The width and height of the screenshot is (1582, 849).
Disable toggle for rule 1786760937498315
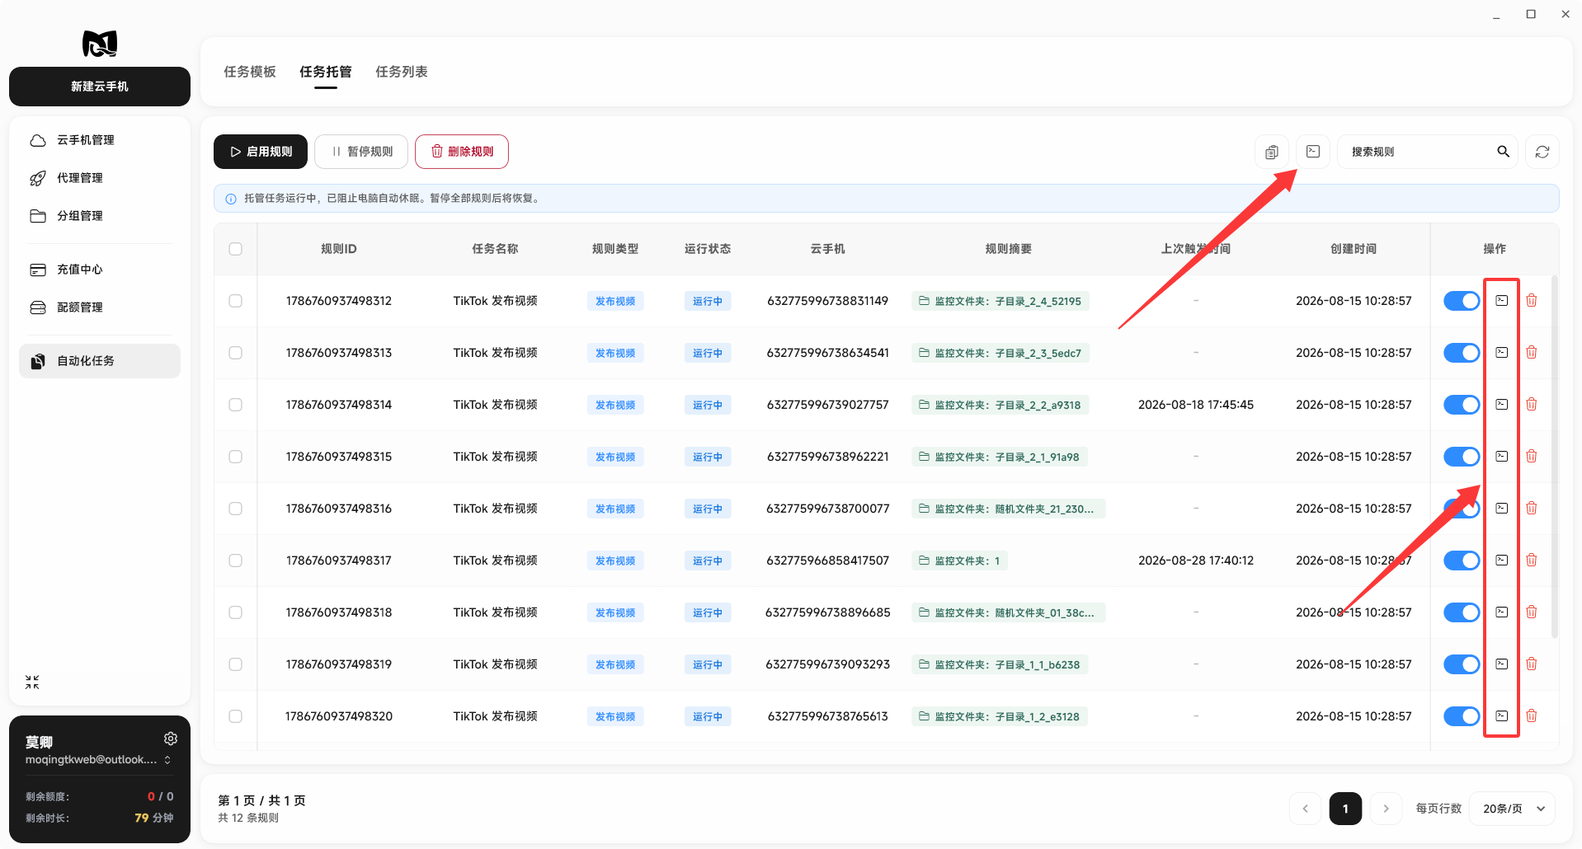coord(1462,457)
